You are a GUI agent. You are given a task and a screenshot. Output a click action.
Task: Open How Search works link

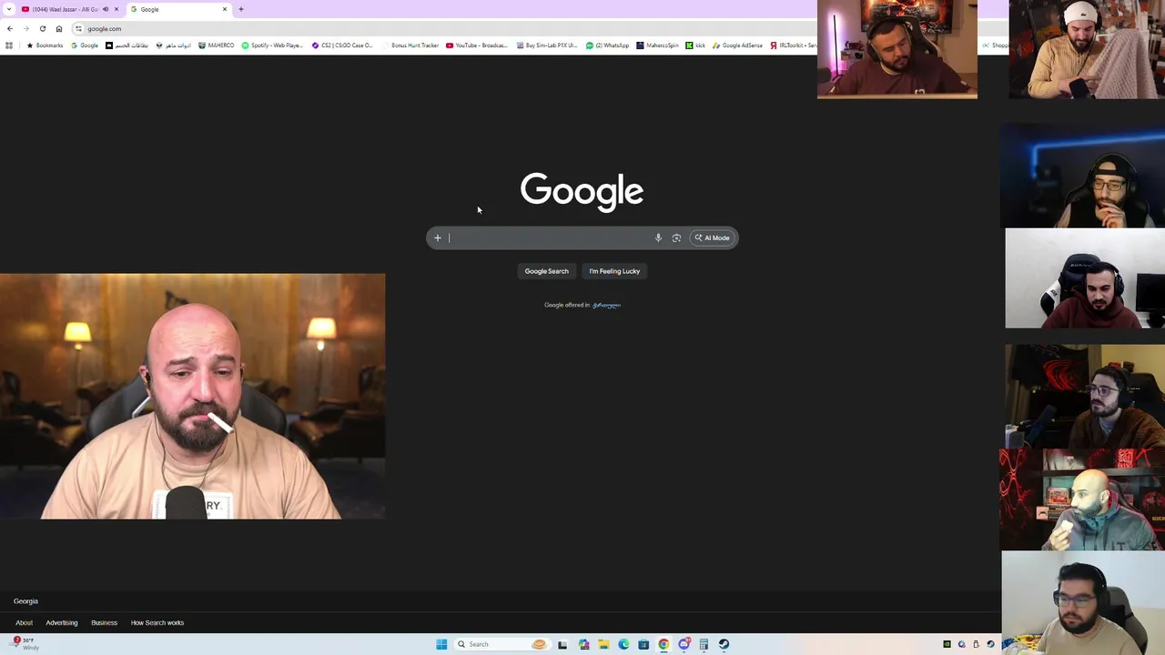(157, 623)
